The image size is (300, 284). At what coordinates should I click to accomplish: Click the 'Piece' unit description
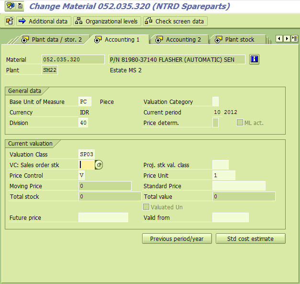click(107, 102)
